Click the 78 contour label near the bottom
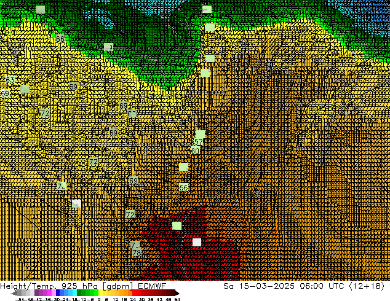This screenshot has height=301, width=390. pyautogui.click(x=137, y=252)
